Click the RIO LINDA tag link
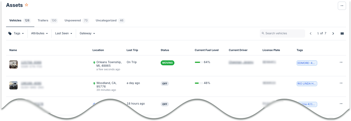The image size is (351, 121). coord(307,84)
